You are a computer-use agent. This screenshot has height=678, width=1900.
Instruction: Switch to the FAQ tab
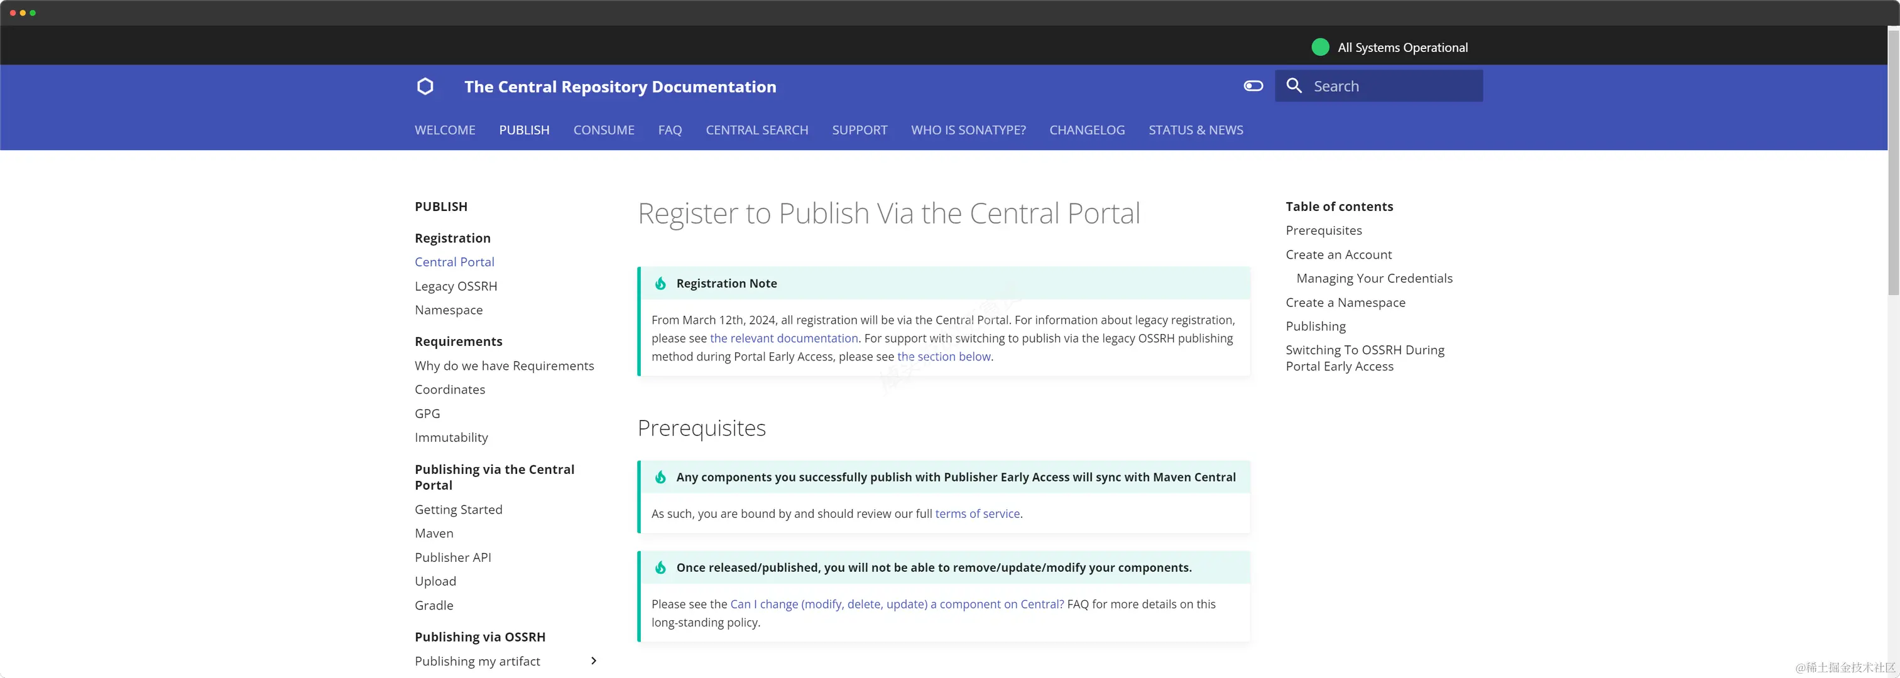(670, 130)
